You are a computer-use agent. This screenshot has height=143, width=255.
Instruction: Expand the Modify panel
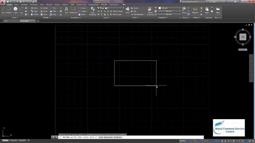[47, 17]
